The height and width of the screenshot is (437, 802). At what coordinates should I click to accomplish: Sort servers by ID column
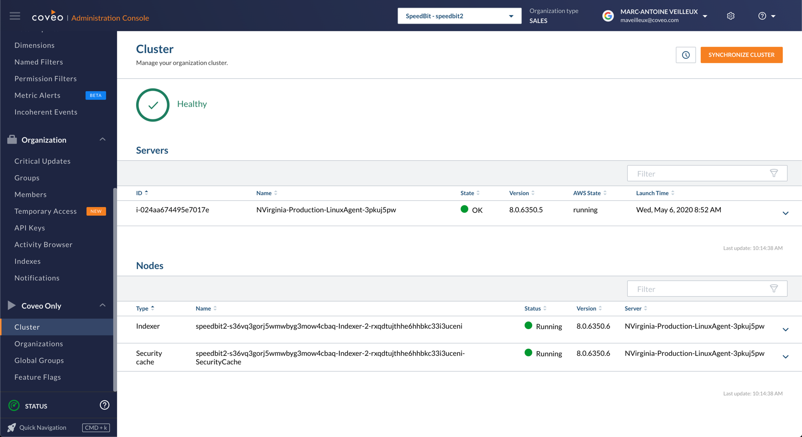[142, 193]
